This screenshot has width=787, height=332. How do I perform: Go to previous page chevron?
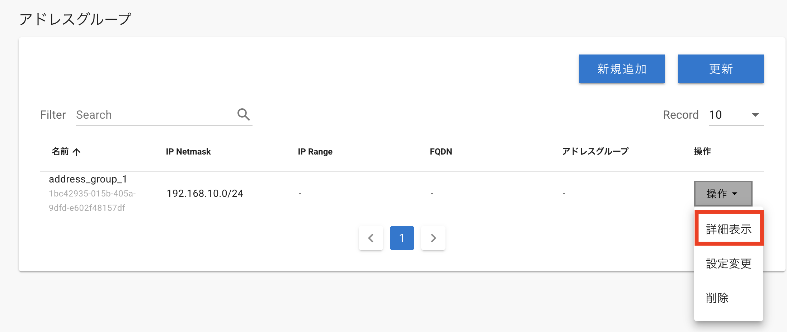click(371, 238)
